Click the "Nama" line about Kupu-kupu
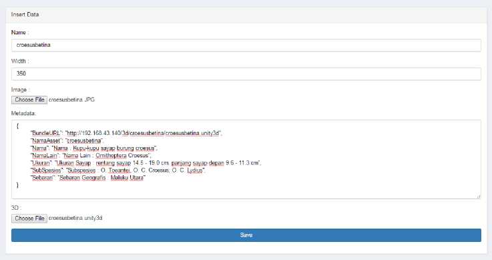Viewport: 492px width, 260px height. (94, 148)
